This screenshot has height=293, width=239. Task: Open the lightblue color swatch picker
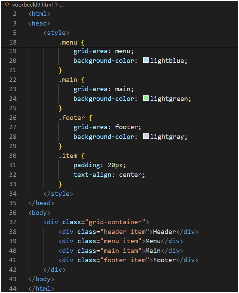click(x=146, y=60)
